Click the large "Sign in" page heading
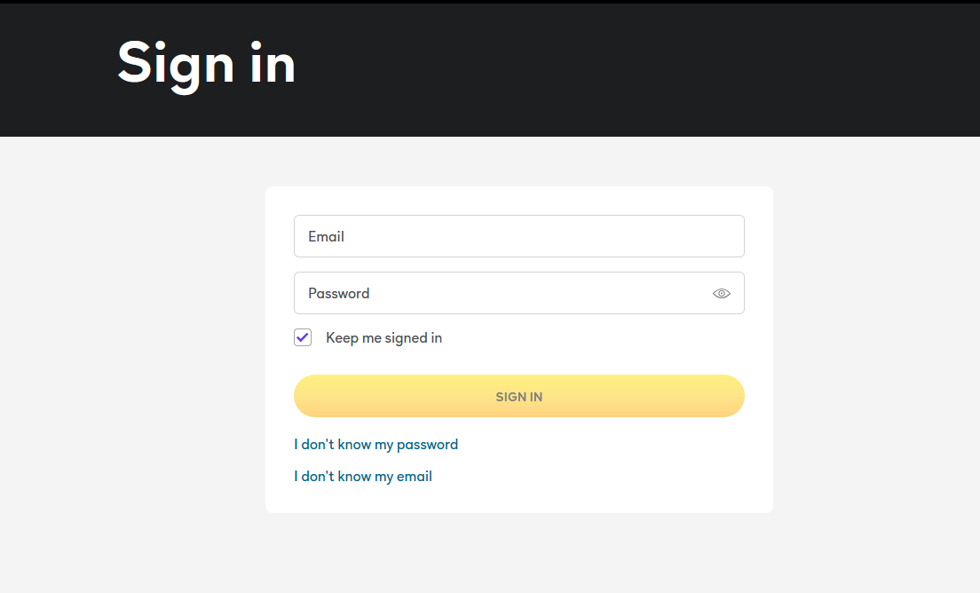 pos(206,63)
